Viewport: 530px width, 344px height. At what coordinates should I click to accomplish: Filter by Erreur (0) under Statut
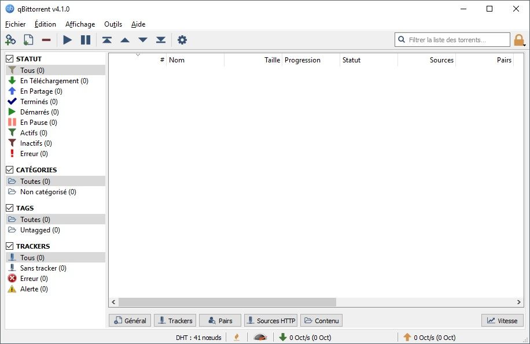[x=56, y=154]
